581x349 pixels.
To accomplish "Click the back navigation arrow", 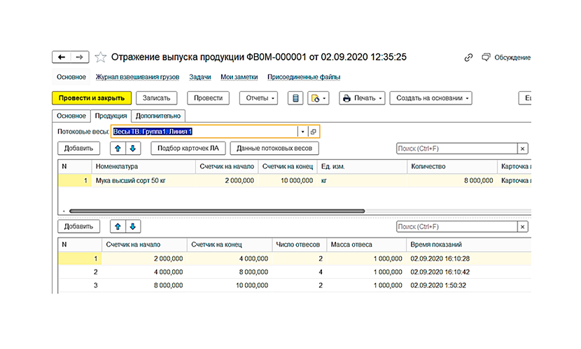I will [62, 57].
